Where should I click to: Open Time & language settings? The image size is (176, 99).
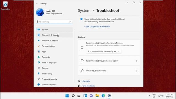[x=54, y=62]
